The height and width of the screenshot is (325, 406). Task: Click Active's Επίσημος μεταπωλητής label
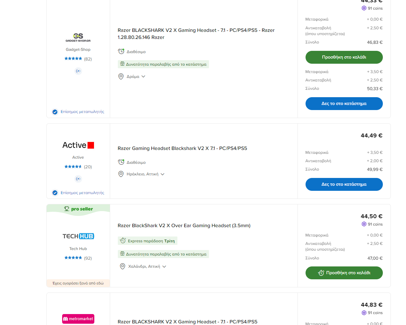[x=82, y=193]
